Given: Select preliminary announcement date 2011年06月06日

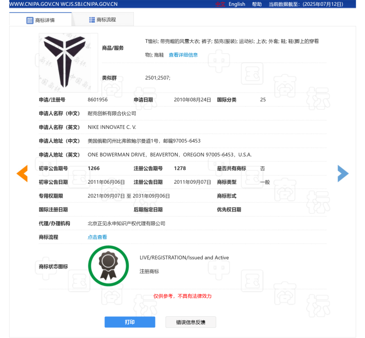Looking at the screenshot, I should [x=106, y=182].
